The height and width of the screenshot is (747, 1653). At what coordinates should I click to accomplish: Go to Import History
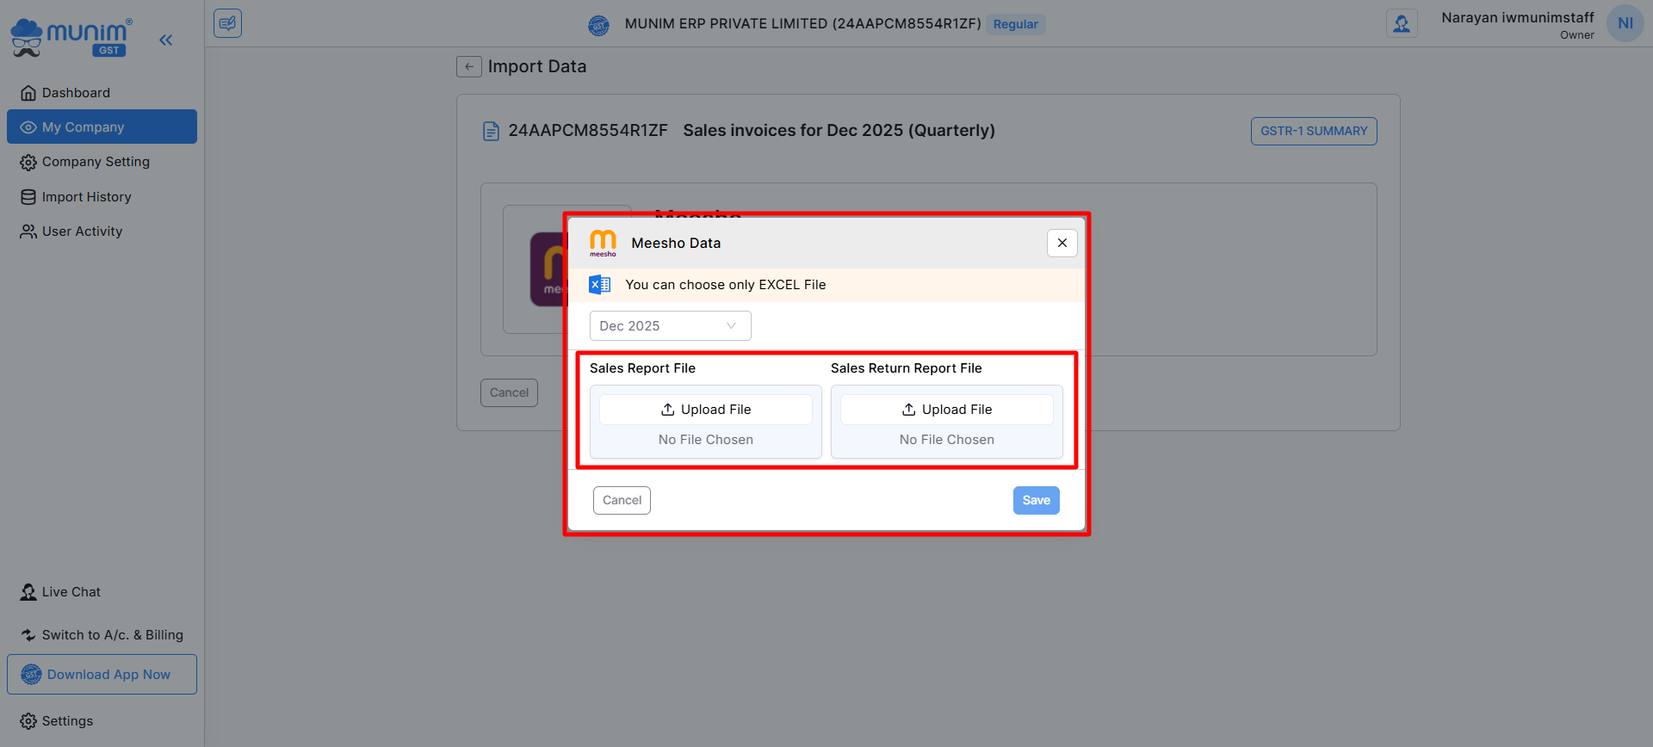click(x=86, y=197)
